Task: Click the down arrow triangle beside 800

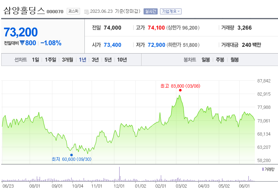Action: click(x=22, y=43)
